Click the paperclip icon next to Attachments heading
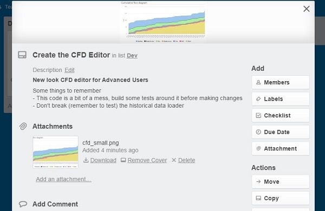Image resolution: width=325 pixels, height=211 pixels. [23, 126]
